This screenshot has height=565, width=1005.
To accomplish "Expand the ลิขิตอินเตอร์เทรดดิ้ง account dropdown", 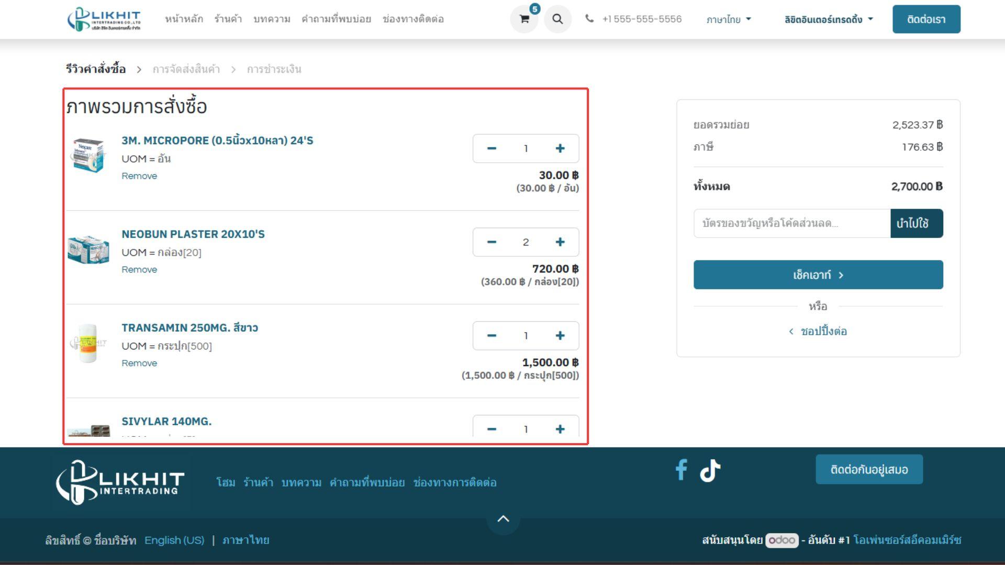I will pyautogui.click(x=829, y=19).
